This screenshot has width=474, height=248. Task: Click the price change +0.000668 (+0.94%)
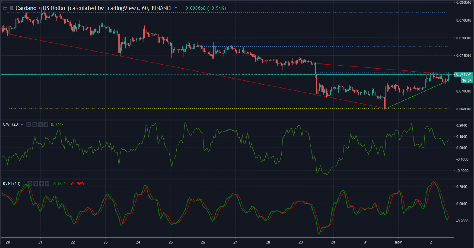click(205, 8)
